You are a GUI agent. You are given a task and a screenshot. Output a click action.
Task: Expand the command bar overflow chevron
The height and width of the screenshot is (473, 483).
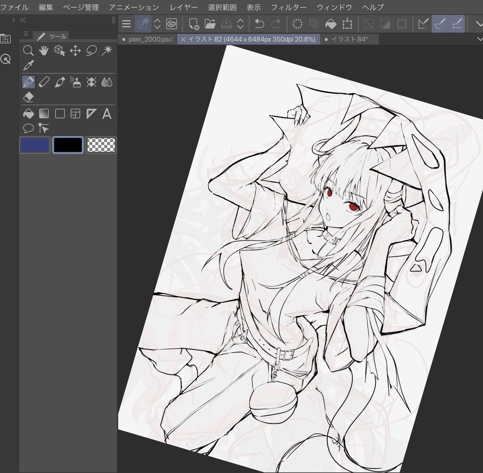point(479,24)
